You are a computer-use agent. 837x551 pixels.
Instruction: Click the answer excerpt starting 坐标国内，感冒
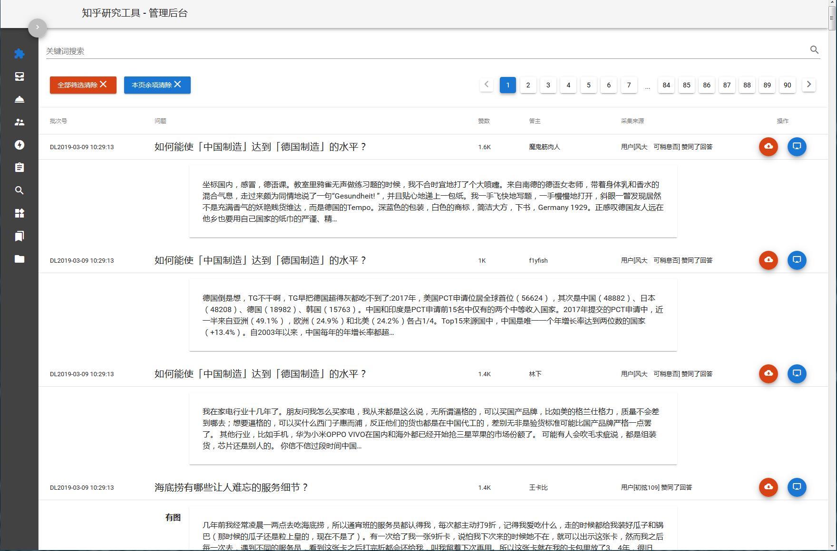[433, 201]
